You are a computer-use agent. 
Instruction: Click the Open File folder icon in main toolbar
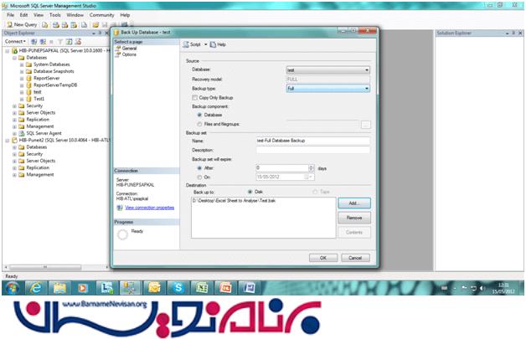pos(95,25)
